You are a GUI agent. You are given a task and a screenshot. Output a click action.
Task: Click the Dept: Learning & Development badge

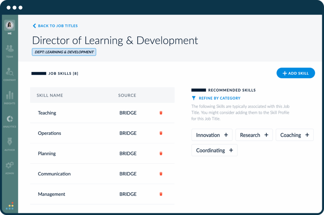tap(64, 52)
